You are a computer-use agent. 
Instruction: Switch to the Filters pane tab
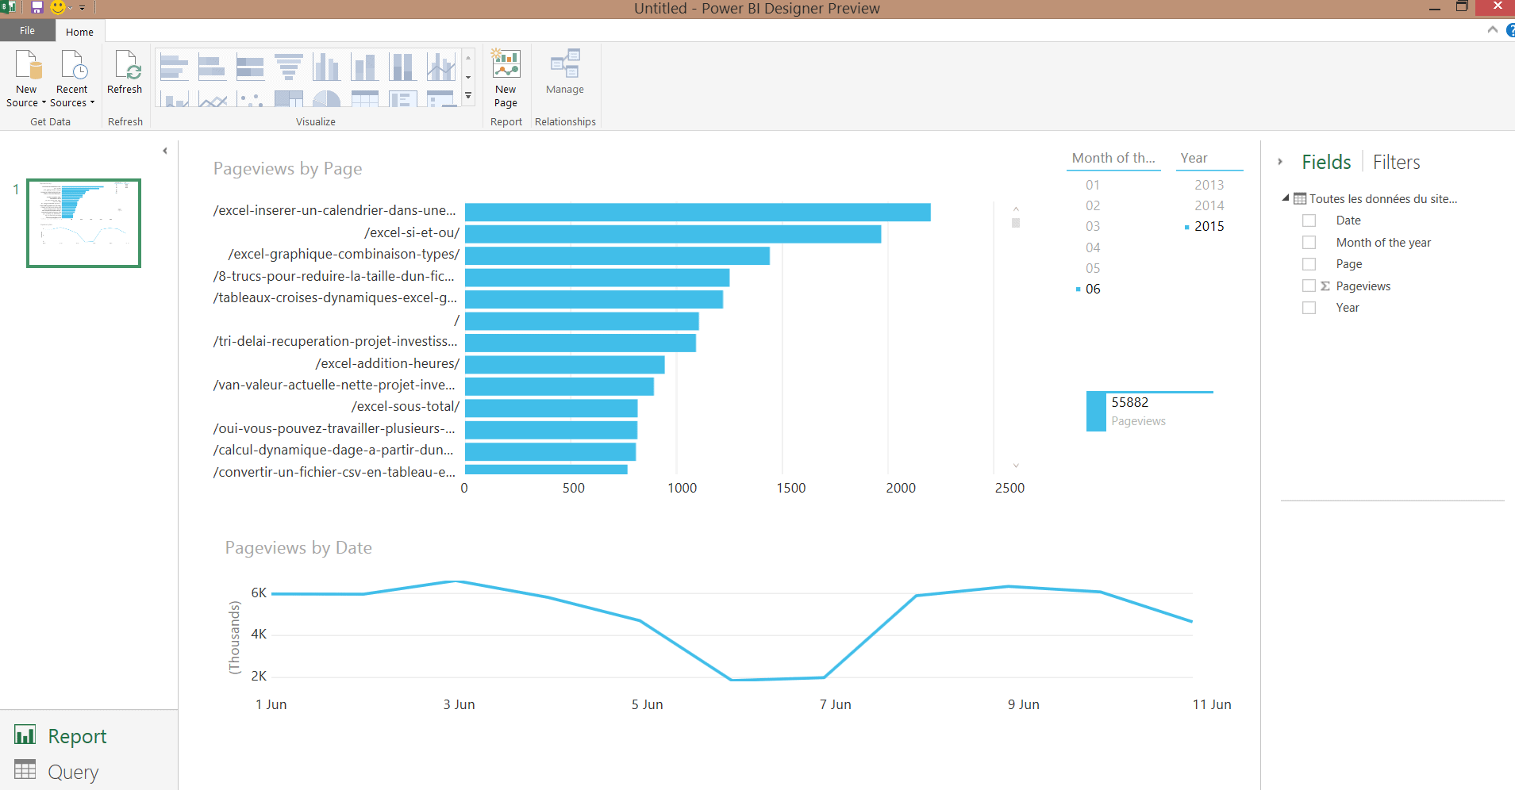[x=1396, y=163]
